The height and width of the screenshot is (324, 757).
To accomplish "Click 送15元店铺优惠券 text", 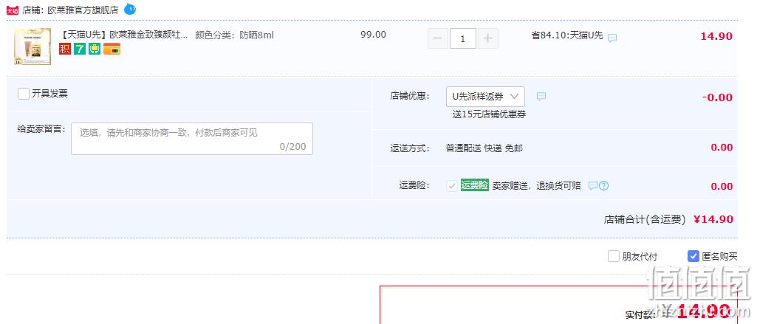I will pyautogui.click(x=489, y=114).
